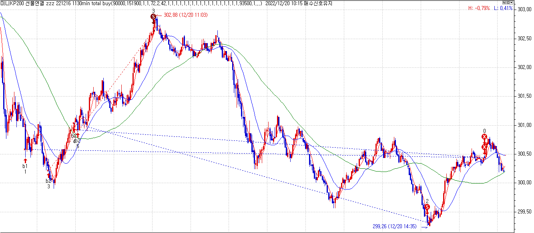The width and height of the screenshot is (534, 233).
Task: Click the 303,00 price axis label
Action: click(x=524, y=9)
